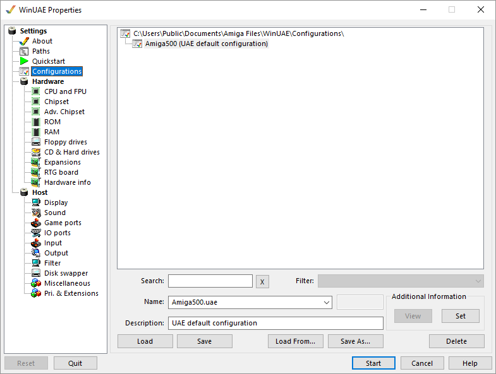Click the Adv. Chipset chip icon
Screen dimensions: 496x374
click(36, 112)
